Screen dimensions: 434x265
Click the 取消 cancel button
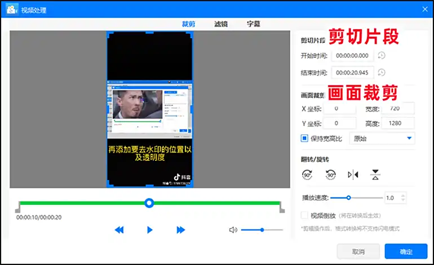click(358, 251)
